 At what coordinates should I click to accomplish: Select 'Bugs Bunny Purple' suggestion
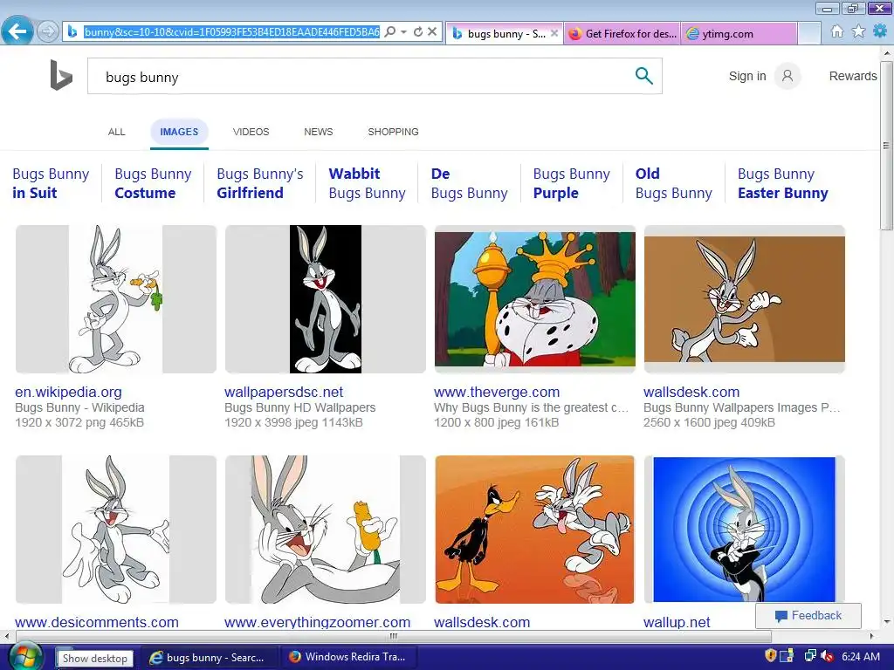coord(571,183)
